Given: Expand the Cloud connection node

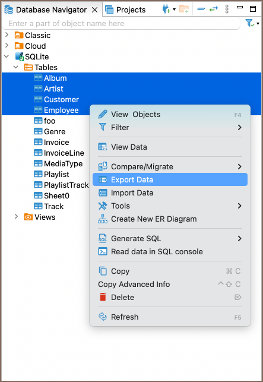Looking at the screenshot, I should 7,46.
